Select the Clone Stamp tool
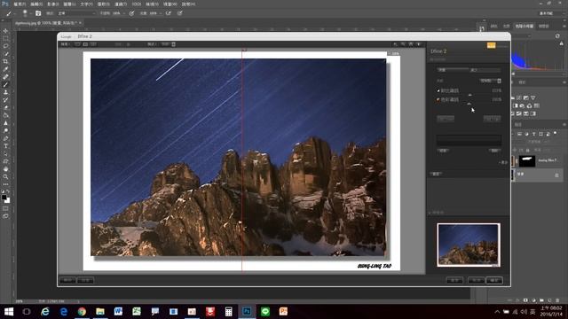Image resolution: width=568 pixels, height=319 pixels. [5, 92]
